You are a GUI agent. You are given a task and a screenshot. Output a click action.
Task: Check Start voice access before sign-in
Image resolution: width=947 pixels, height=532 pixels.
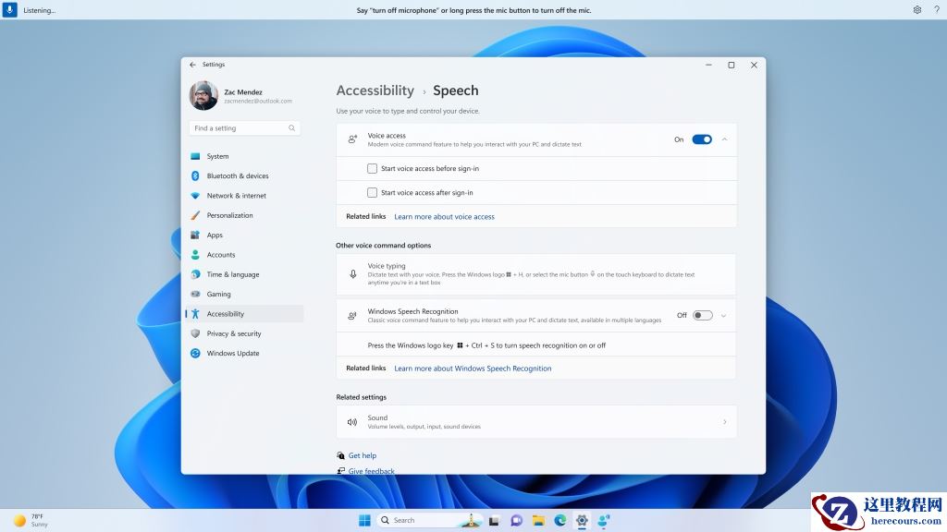tap(373, 168)
